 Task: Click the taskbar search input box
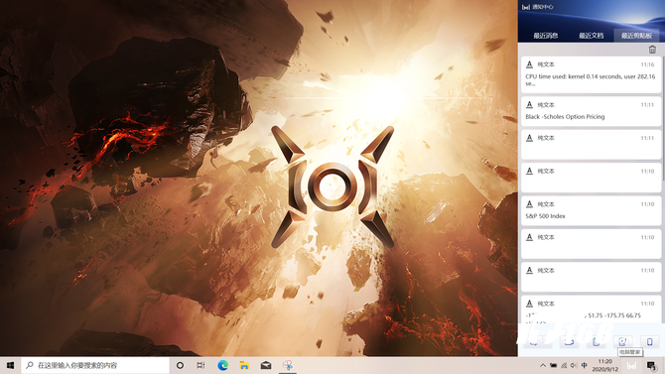click(x=95, y=365)
